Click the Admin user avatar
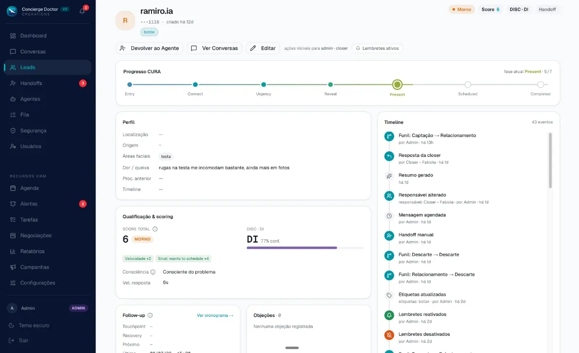The height and width of the screenshot is (353, 579). tap(12, 308)
